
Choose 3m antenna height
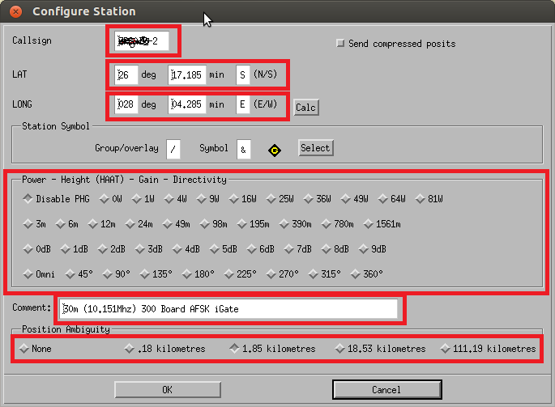(x=34, y=224)
